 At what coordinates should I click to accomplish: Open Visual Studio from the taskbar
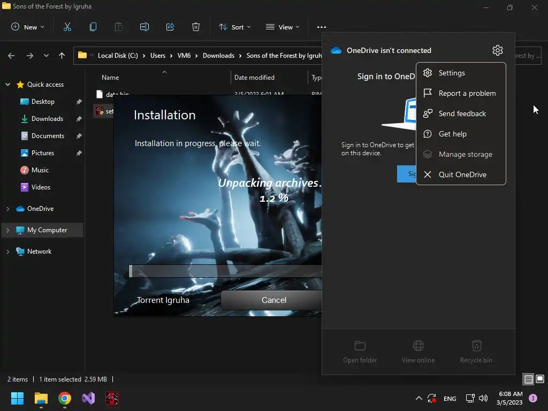[x=88, y=398]
